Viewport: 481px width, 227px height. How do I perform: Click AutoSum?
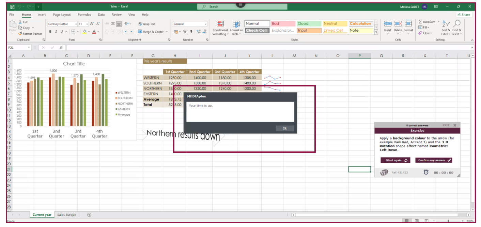[x=427, y=22]
